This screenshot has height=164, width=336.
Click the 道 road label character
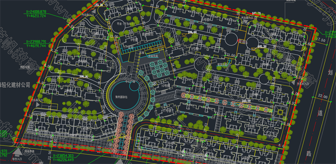[x=320, y=113]
